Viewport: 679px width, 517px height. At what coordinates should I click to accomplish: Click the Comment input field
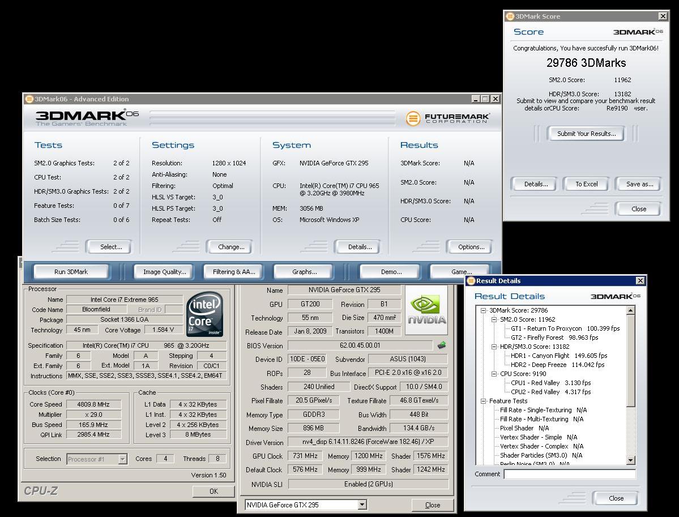tap(570, 474)
